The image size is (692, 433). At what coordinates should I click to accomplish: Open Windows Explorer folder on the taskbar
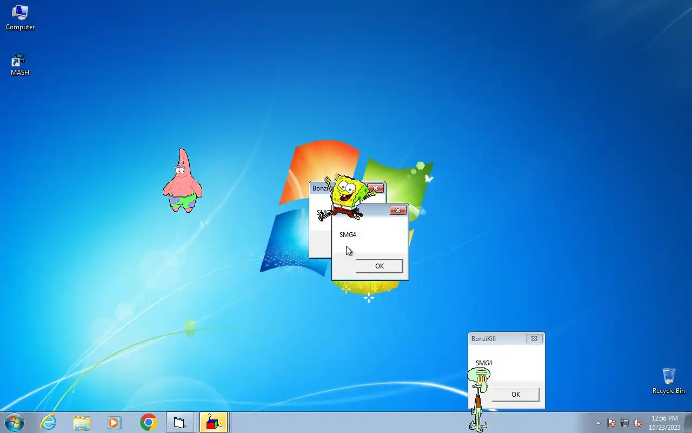tap(82, 422)
